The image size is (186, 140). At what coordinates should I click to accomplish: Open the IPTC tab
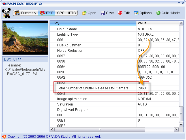click(x=72, y=13)
